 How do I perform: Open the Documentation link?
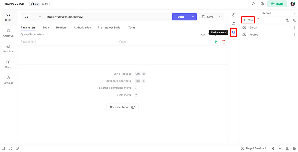(x=122, y=107)
